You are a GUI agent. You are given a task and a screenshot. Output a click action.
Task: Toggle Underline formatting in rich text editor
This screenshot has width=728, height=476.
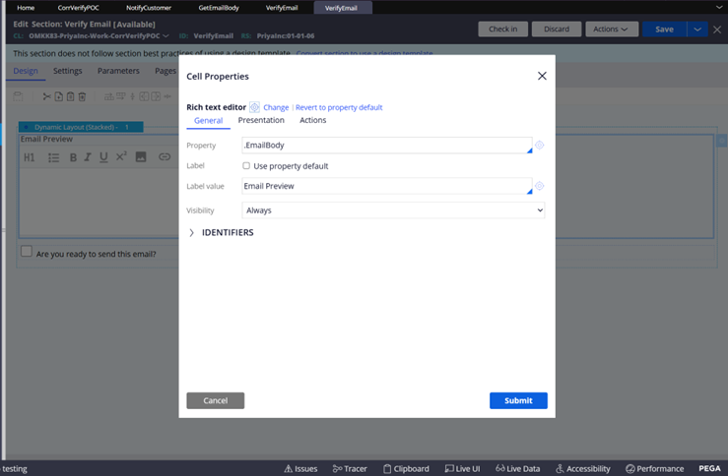click(103, 157)
